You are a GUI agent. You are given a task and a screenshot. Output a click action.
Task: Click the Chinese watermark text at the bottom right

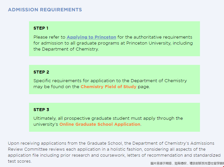(187, 163)
